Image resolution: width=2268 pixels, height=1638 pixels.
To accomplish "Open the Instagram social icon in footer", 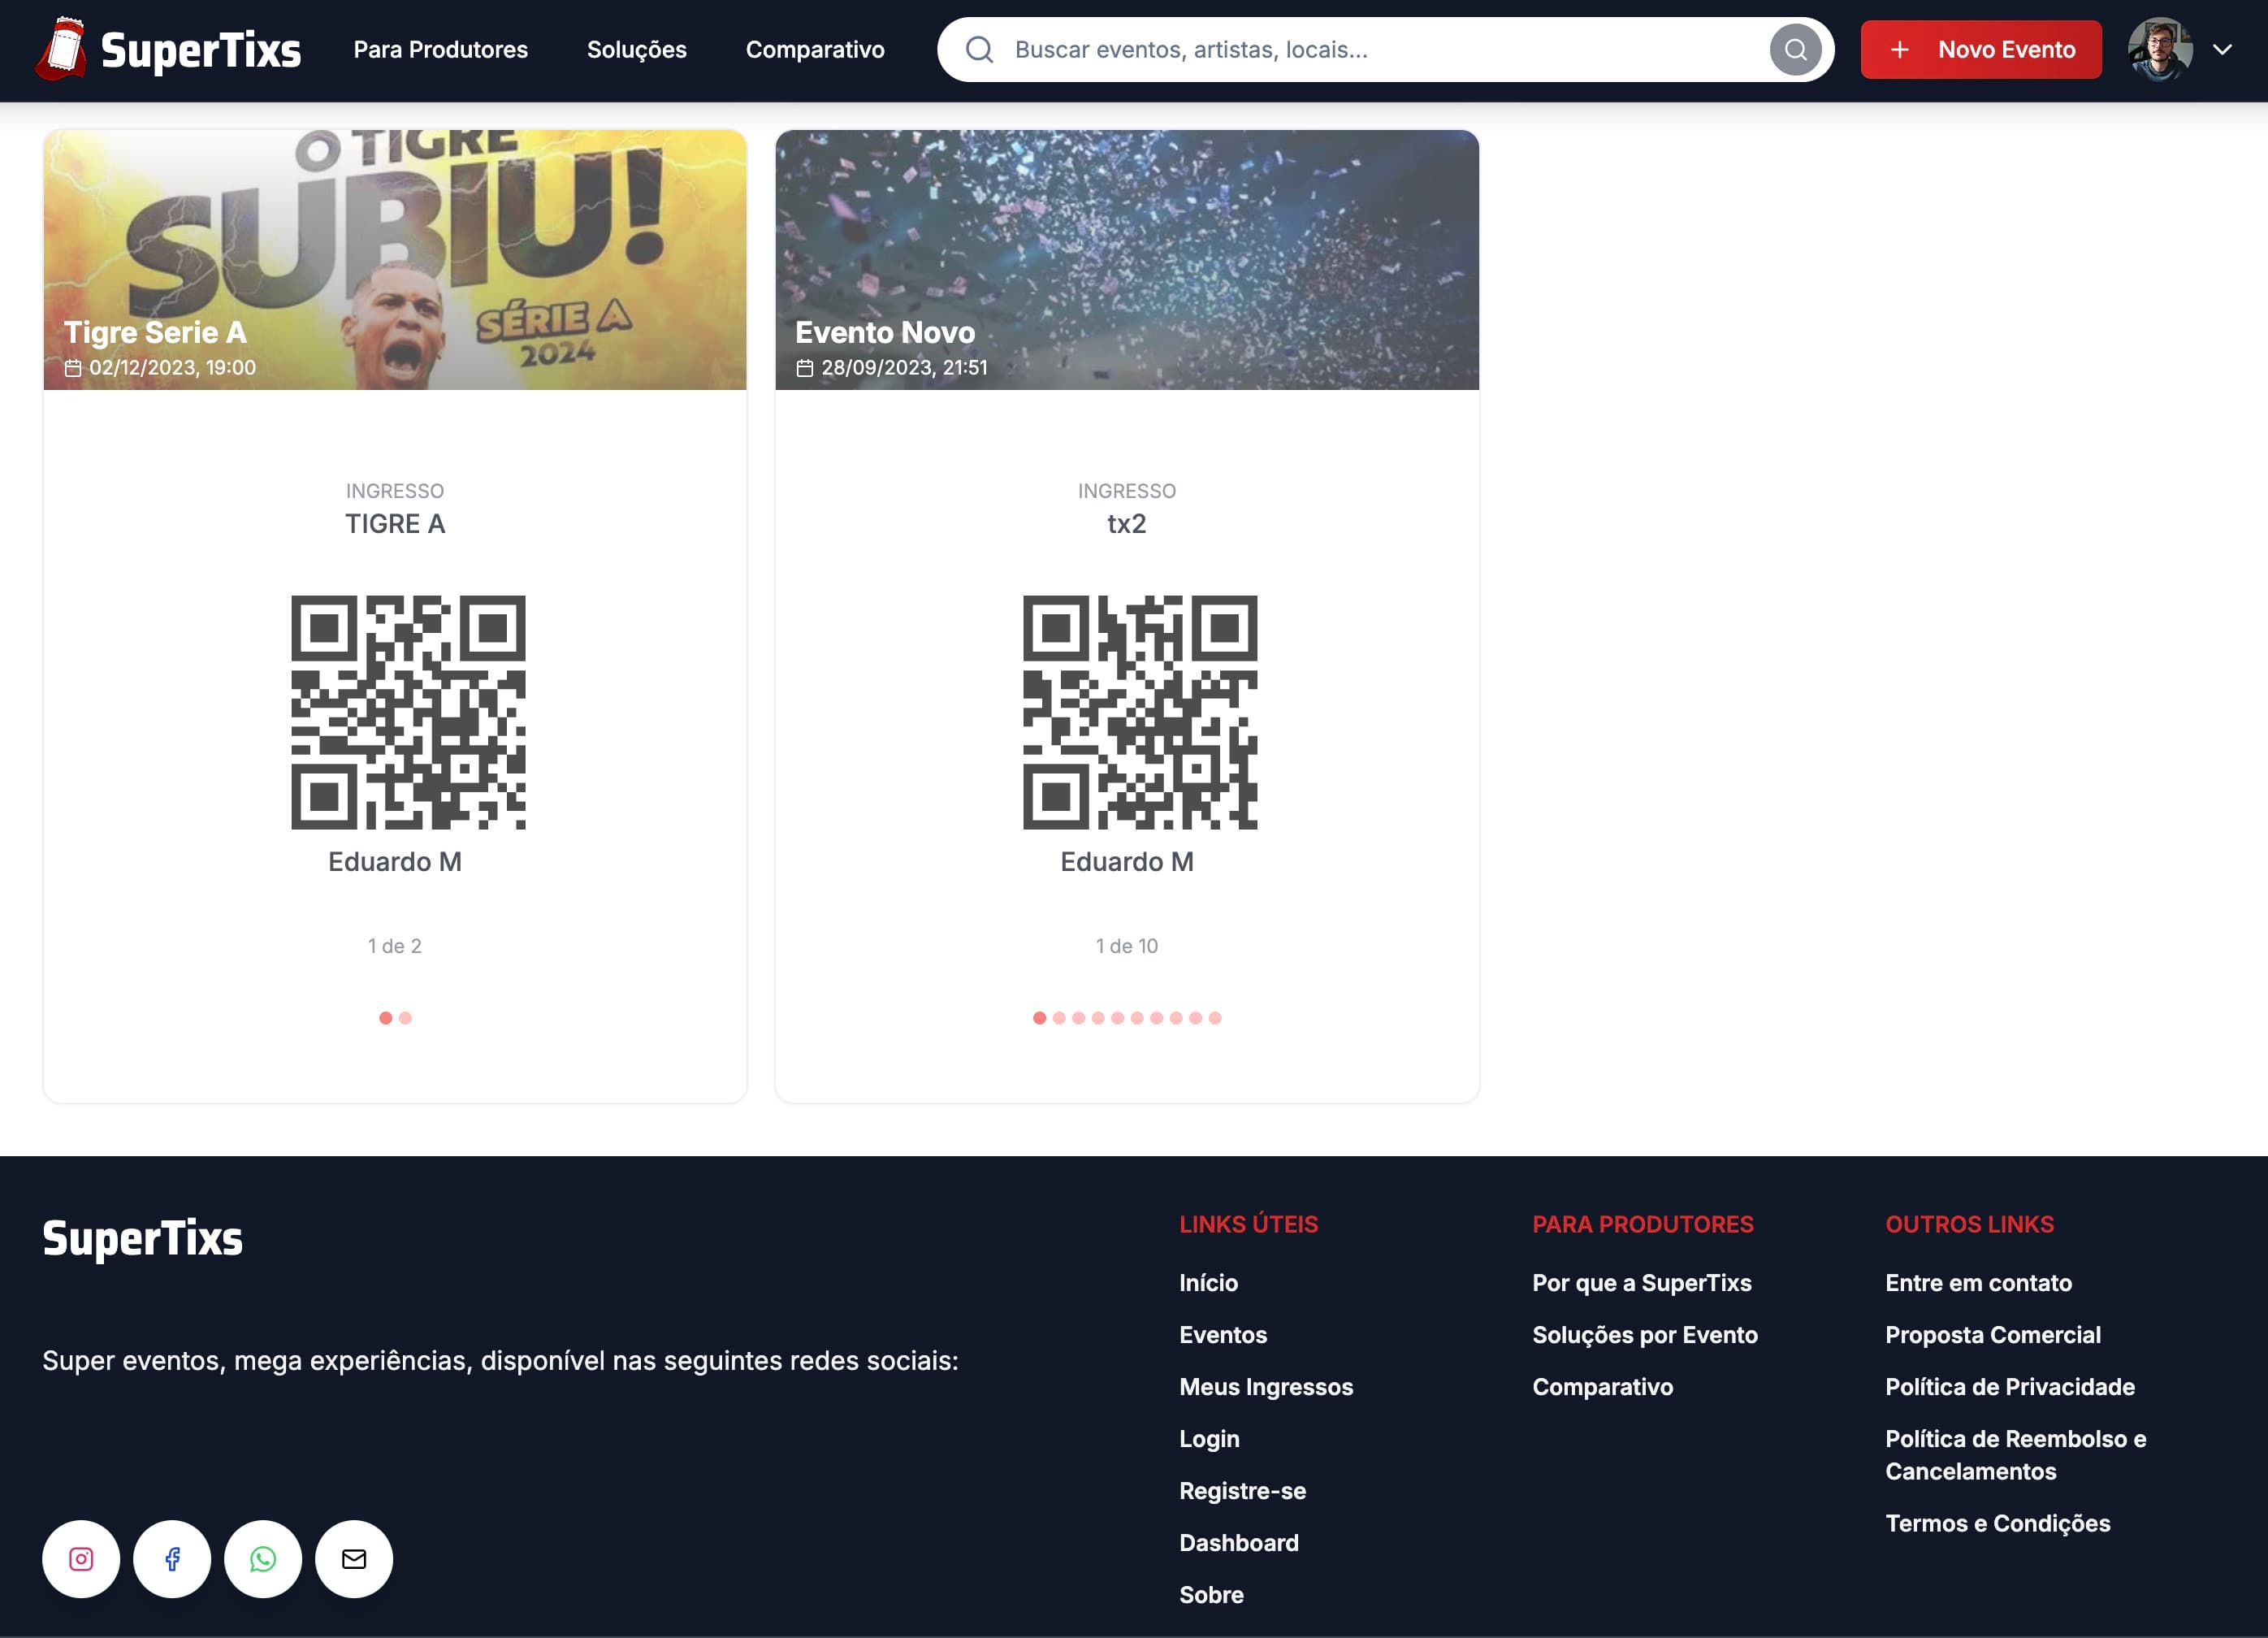I will pyautogui.click(x=81, y=1558).
